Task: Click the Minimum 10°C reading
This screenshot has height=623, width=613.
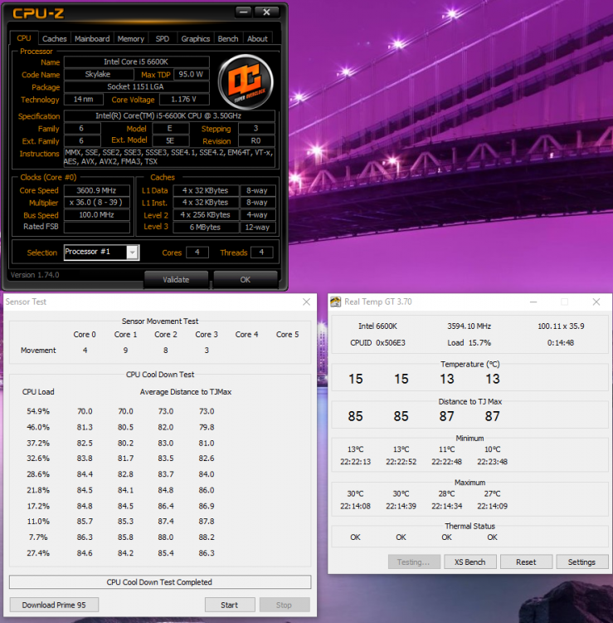Action: pyautogui.click(x=493, y=449)
